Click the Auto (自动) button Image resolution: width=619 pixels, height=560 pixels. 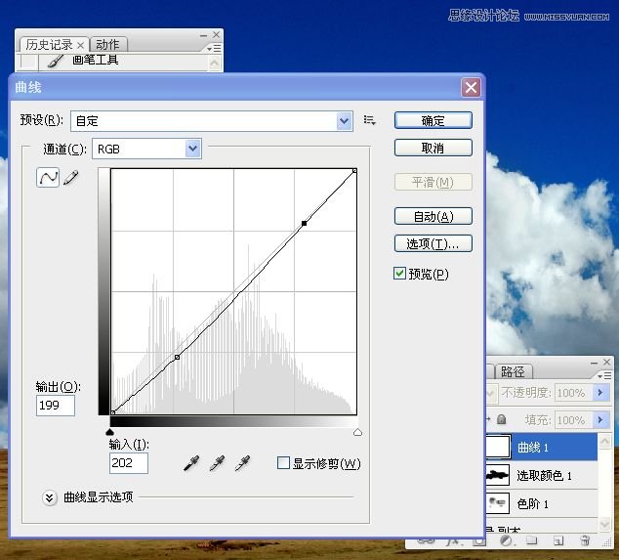pos(433,216)
